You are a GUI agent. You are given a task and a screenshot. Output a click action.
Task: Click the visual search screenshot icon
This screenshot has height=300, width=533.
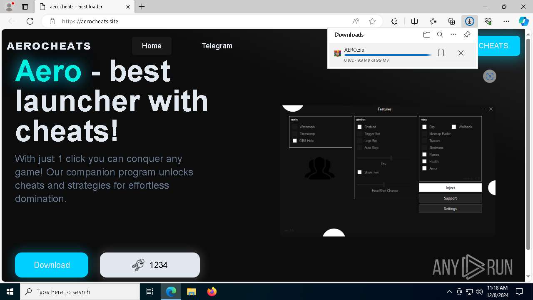490,76
